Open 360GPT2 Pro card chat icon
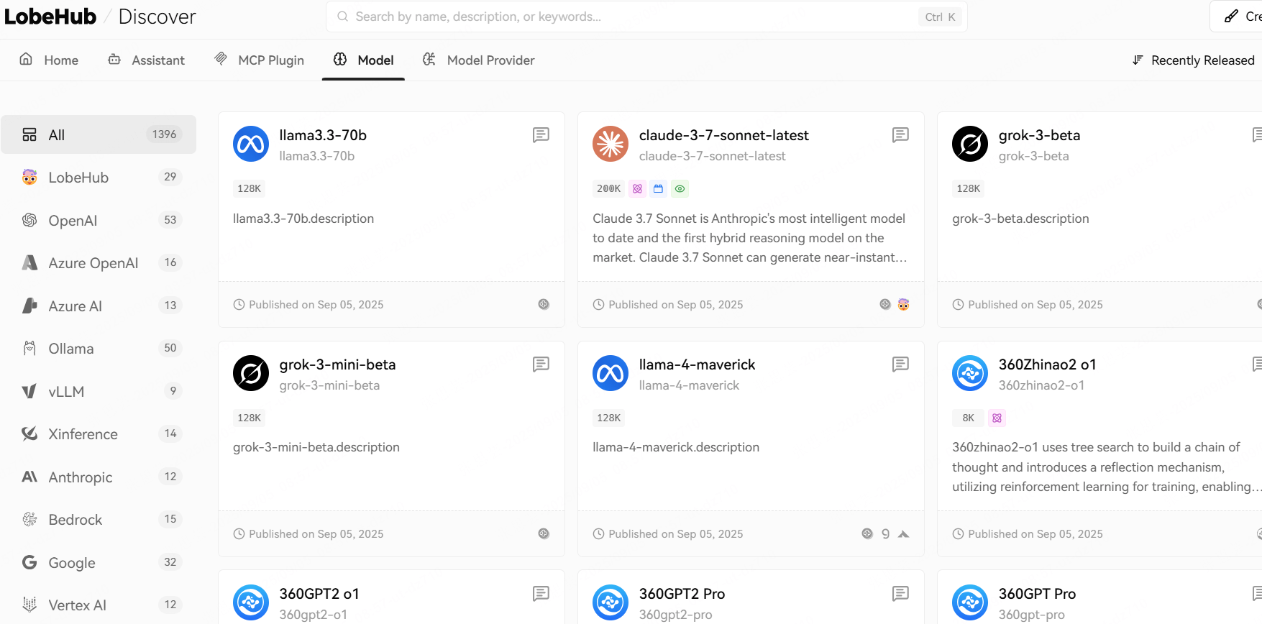This screenshot has width=1262, height=624. click(x=900, y=594)
